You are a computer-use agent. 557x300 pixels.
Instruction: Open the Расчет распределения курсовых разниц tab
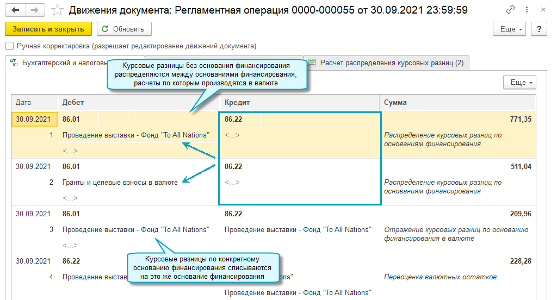387,63
